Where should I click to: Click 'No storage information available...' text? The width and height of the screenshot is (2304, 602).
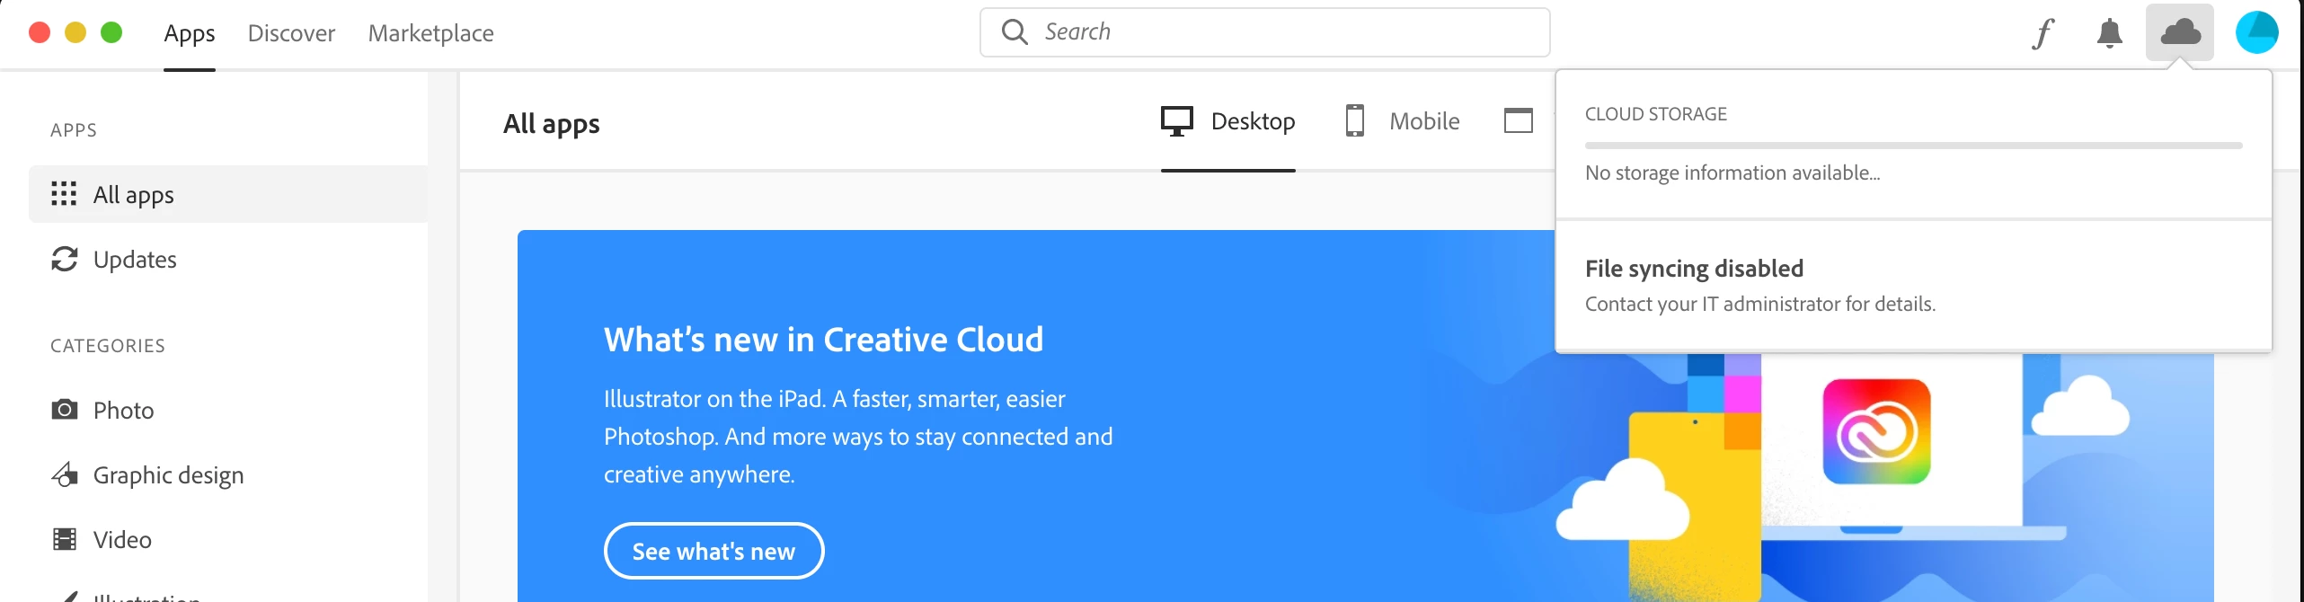click(x=1732, y=173)
